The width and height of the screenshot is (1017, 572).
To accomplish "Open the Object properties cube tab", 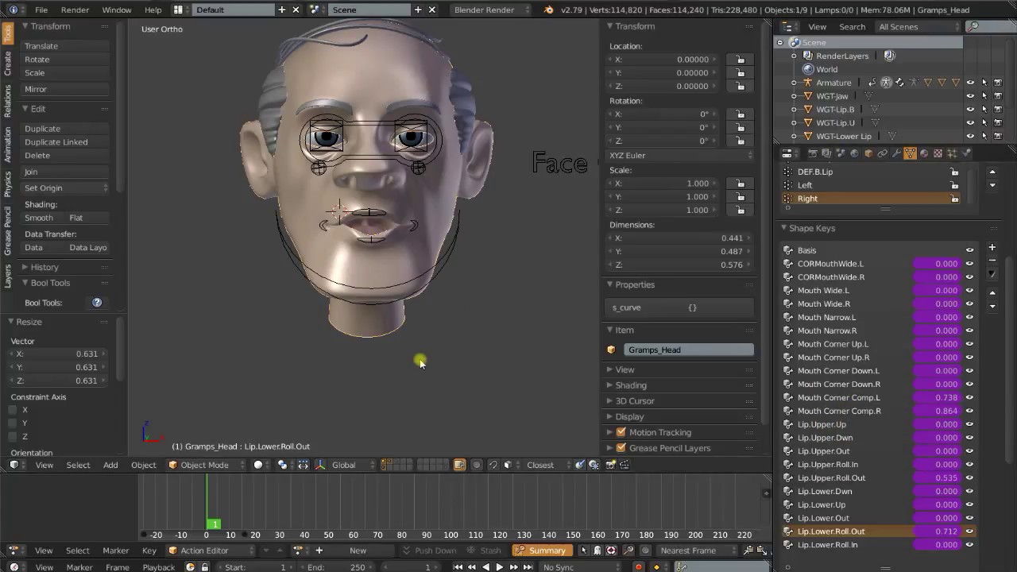I will click(x=868, y=153).
